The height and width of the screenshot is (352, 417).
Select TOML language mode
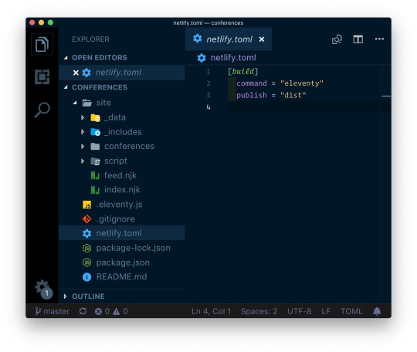pyautogui.click(x=351, y=311)
